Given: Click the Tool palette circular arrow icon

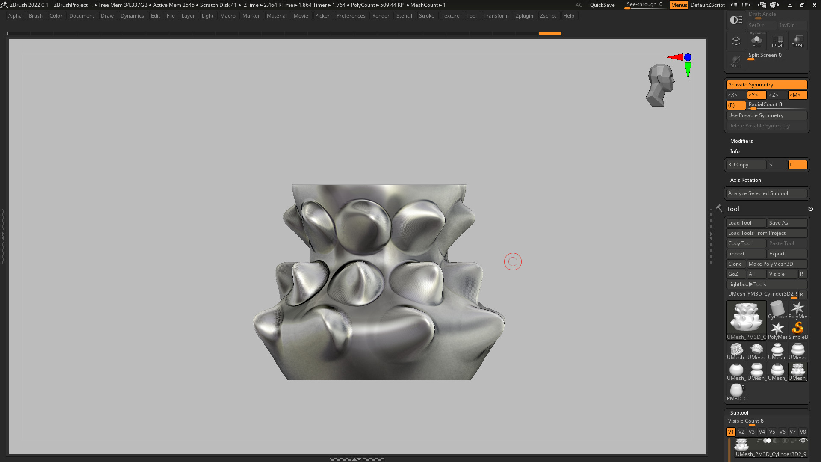Looking at the screenshot, I should [x=810, y=209].
